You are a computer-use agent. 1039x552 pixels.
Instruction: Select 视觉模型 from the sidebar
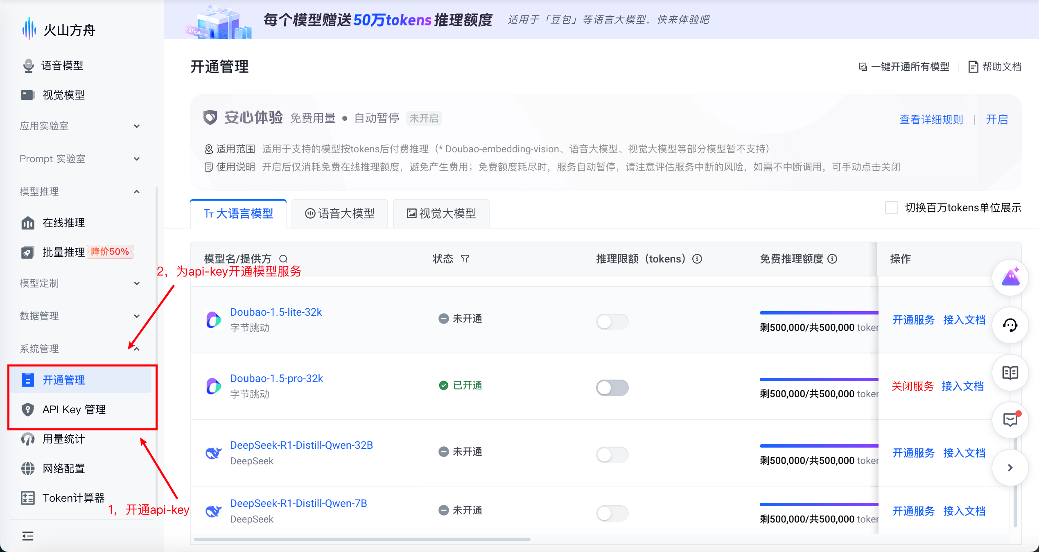63,95
